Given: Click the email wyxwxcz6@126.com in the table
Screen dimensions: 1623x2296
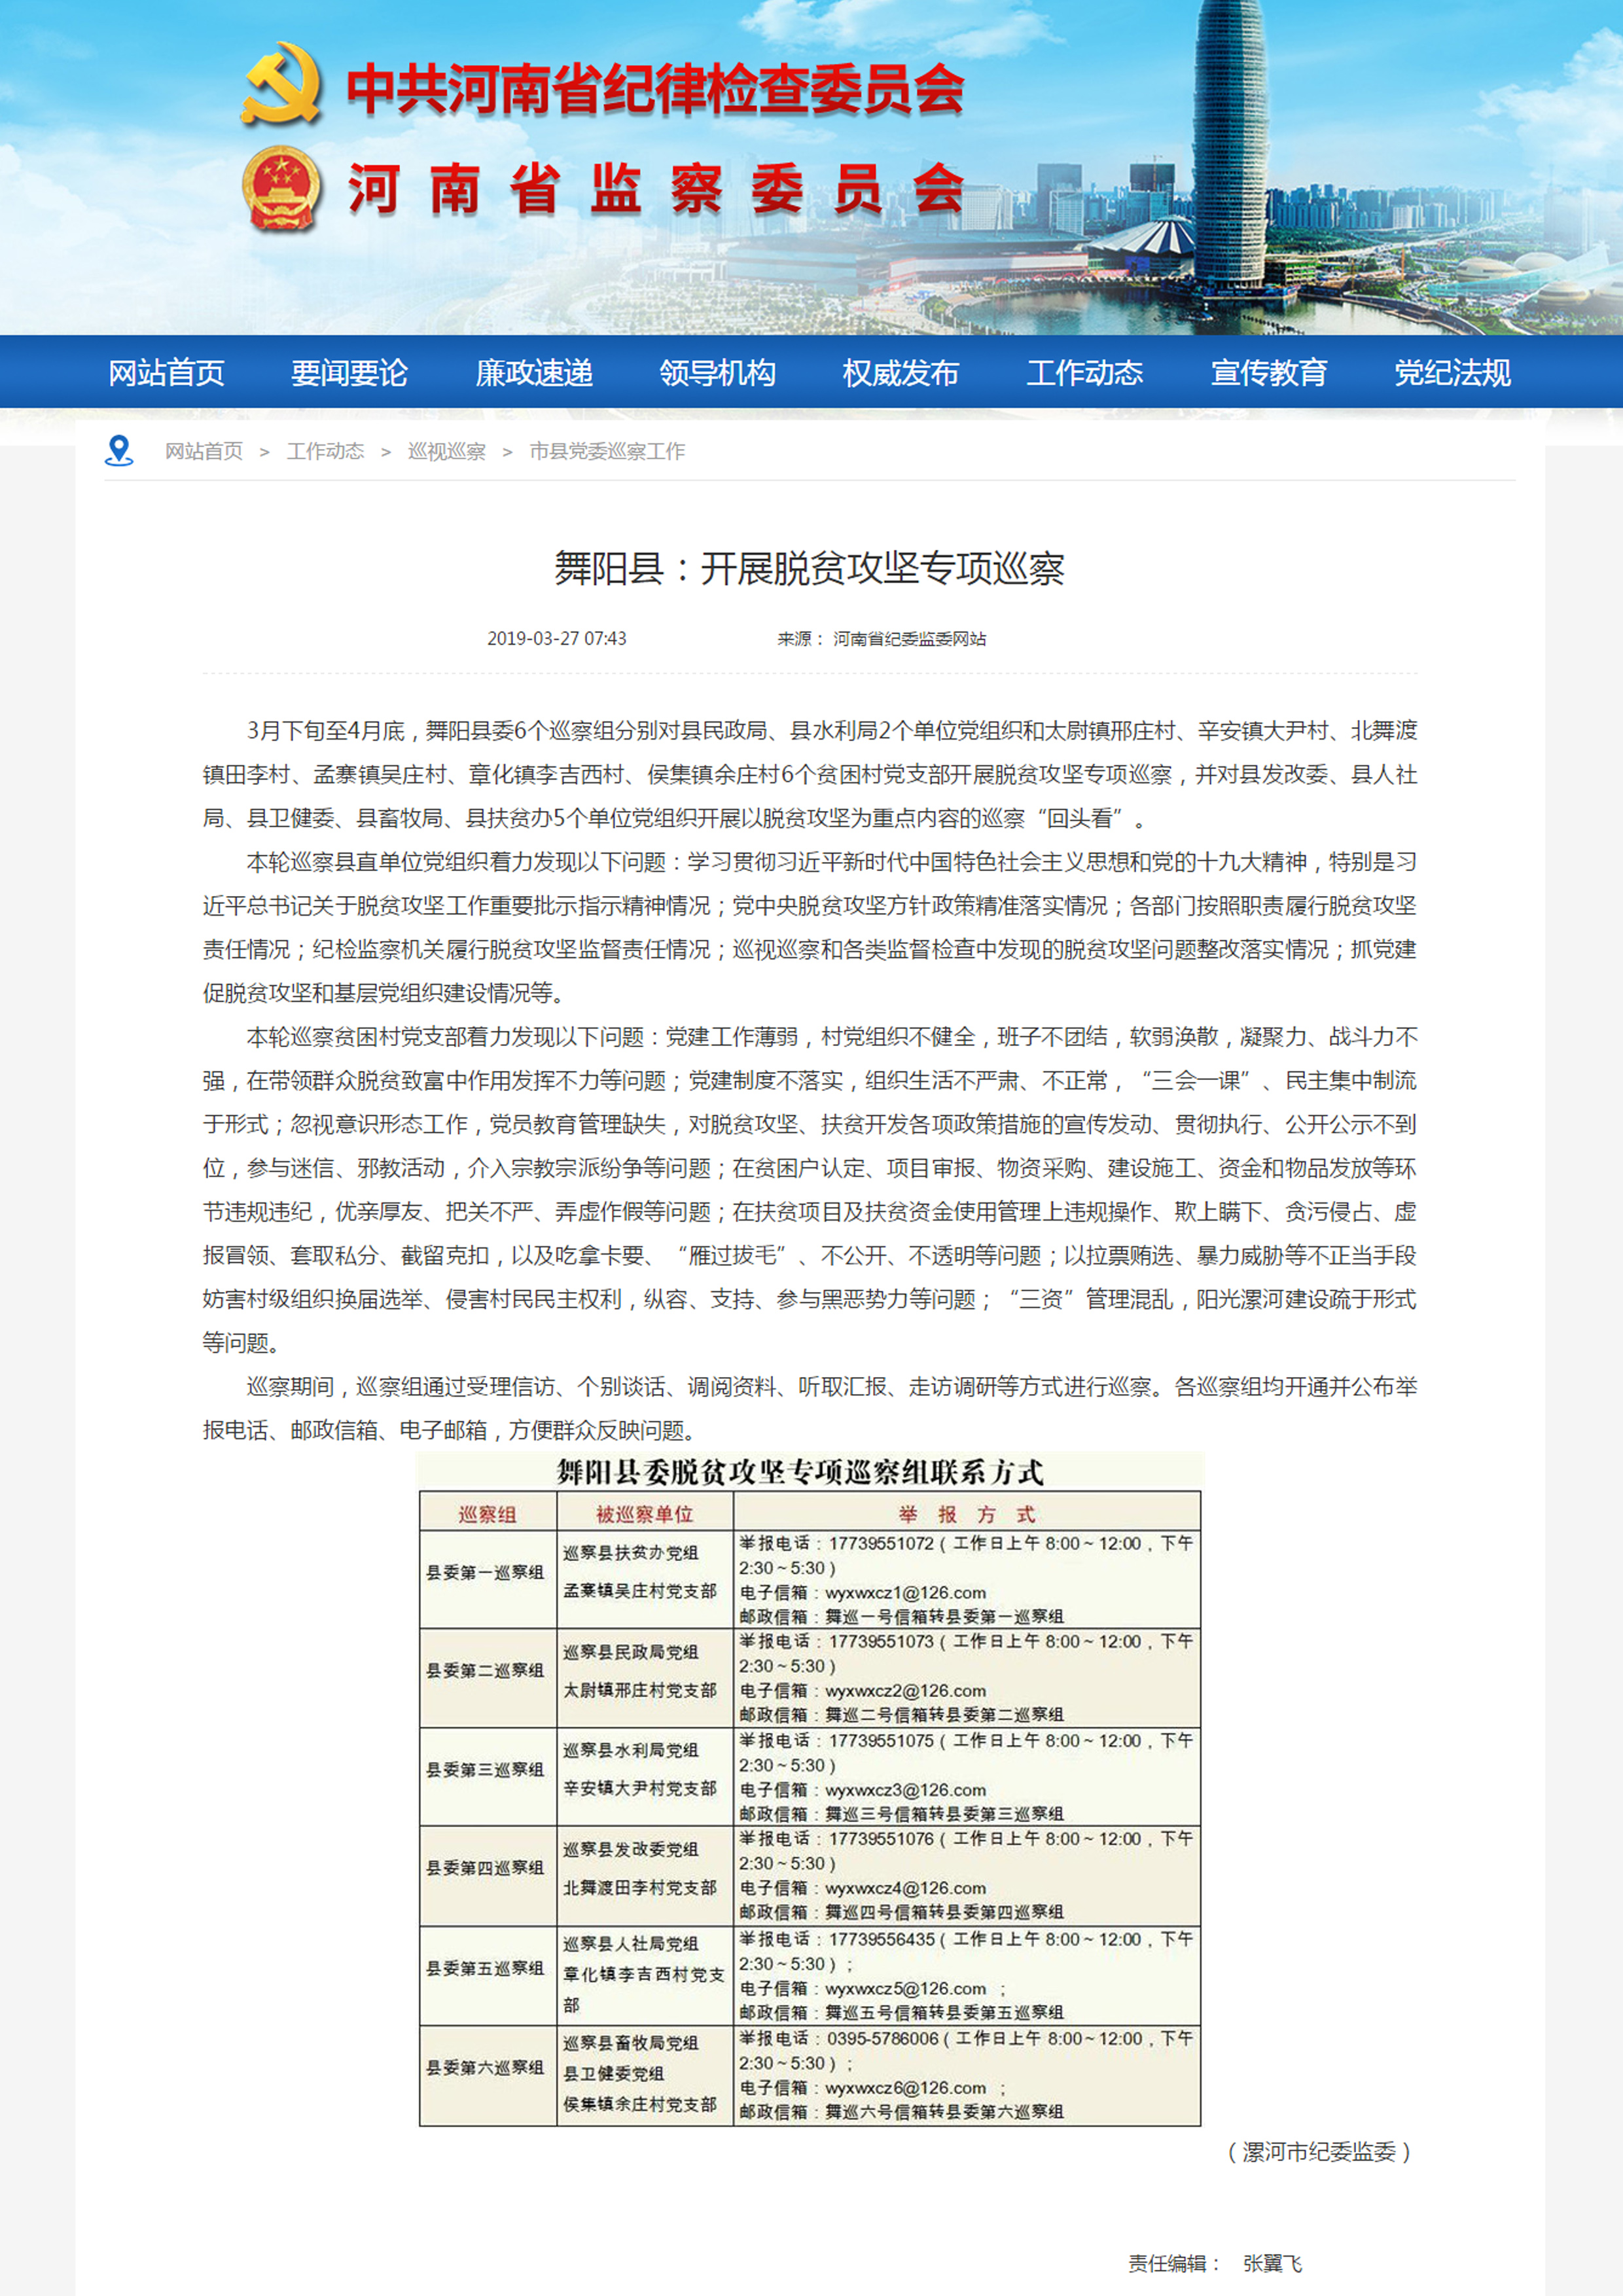Looking at the screenshot, I should 905,2087.
